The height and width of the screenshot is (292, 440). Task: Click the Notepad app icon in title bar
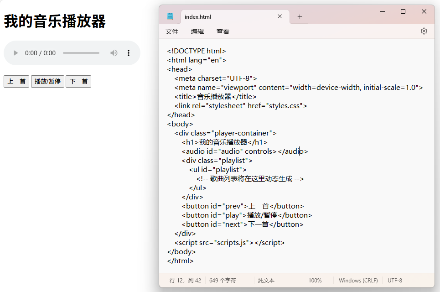[170, 16]
